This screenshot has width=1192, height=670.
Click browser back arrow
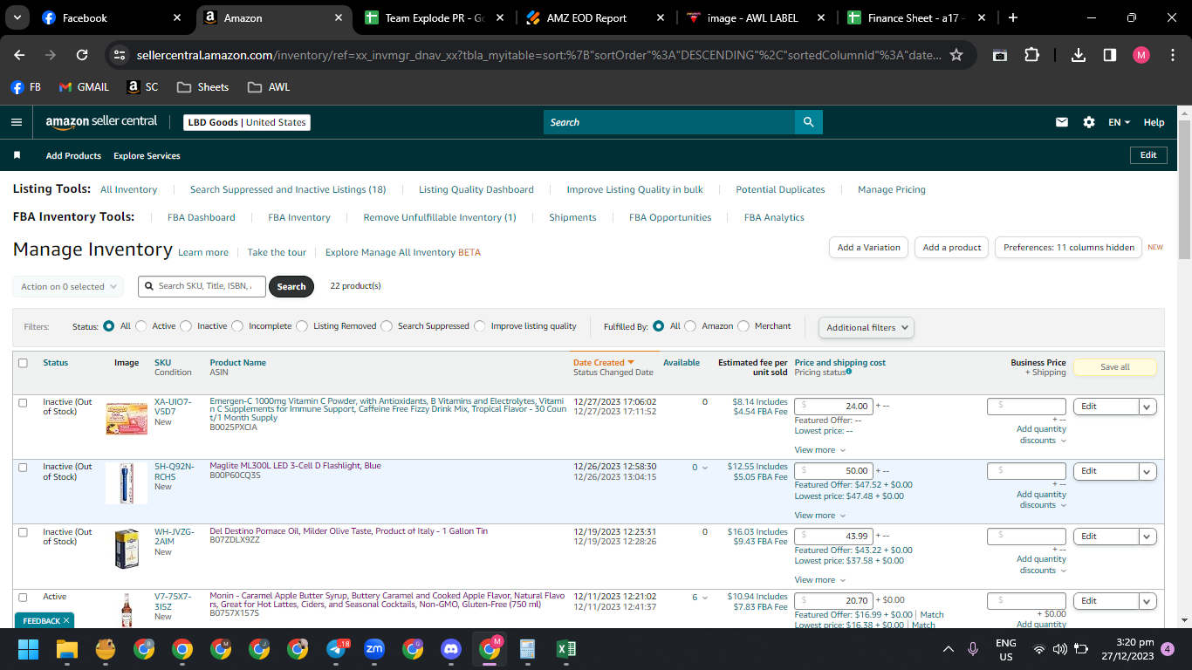coord(19,55)
